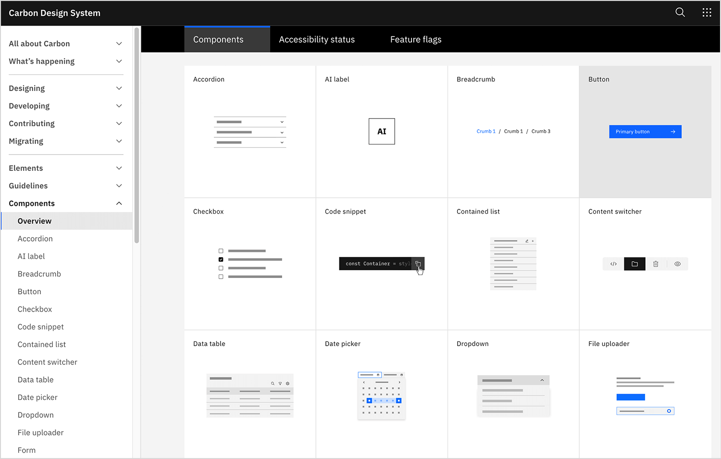Collapse the Components section
Image resolution: width=721 pixels, height=459 pixels.
[66, 204]
